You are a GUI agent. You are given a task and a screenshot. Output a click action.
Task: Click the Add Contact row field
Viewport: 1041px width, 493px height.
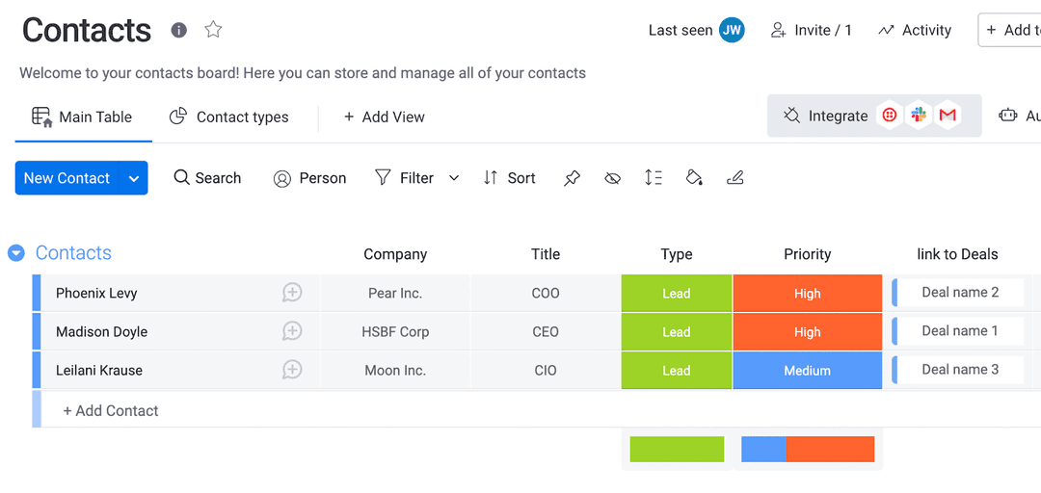[111, 410]
